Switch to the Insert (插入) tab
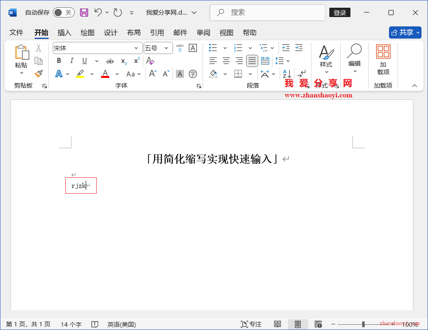This screenshot has height=330, width=428. 65,32
